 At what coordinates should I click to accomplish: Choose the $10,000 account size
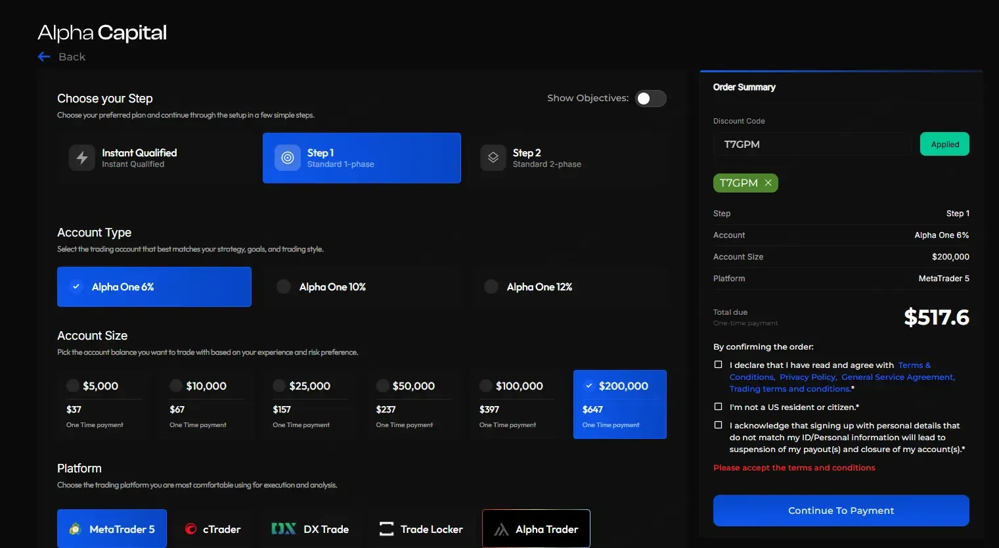(207, 404)
